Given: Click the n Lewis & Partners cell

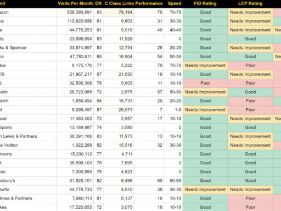Looking at the screenshot, I should [28, 136].
